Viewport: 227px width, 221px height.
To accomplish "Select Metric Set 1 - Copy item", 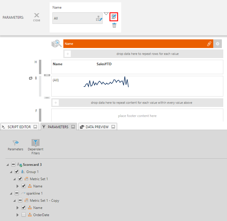I will pos(44,201).
